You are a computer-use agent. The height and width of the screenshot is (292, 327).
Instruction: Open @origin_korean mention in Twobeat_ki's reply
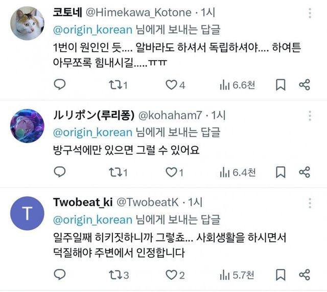pyautogui.click(x=92, y=220)
